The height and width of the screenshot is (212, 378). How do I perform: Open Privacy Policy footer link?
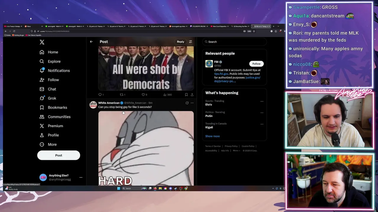[231, 146]
